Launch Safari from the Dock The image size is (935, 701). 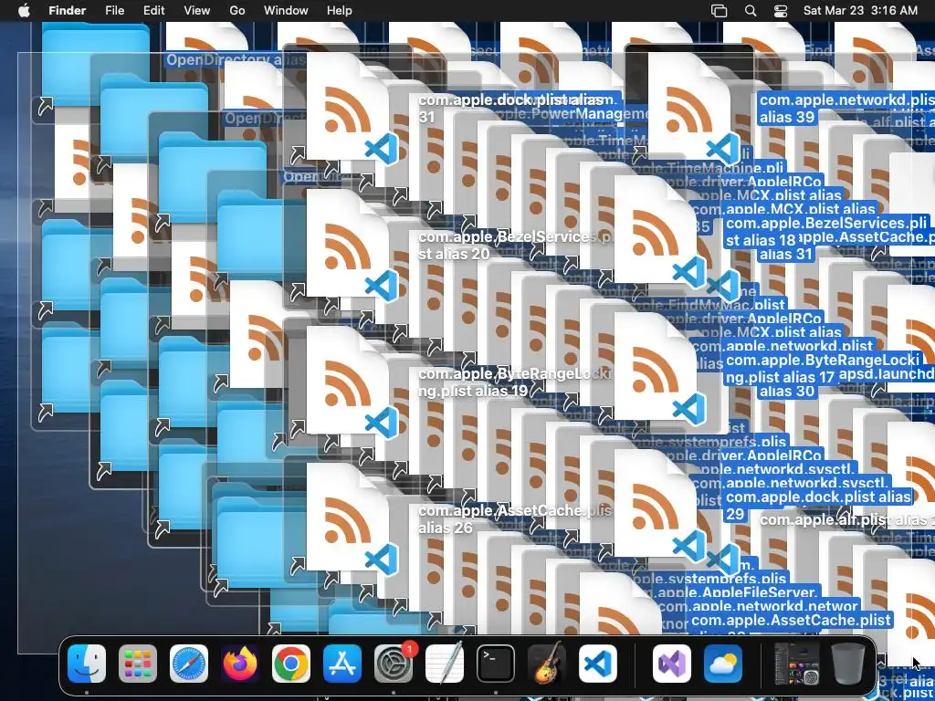point(189,664)
